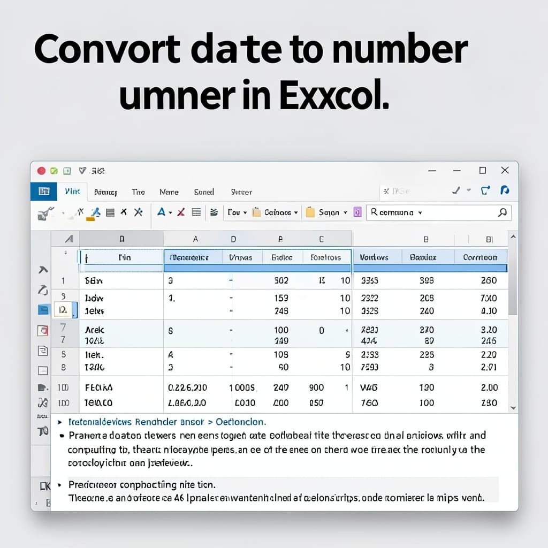
Task: Click the blue app icon left of tabs
Action: [x=44, y=191]
